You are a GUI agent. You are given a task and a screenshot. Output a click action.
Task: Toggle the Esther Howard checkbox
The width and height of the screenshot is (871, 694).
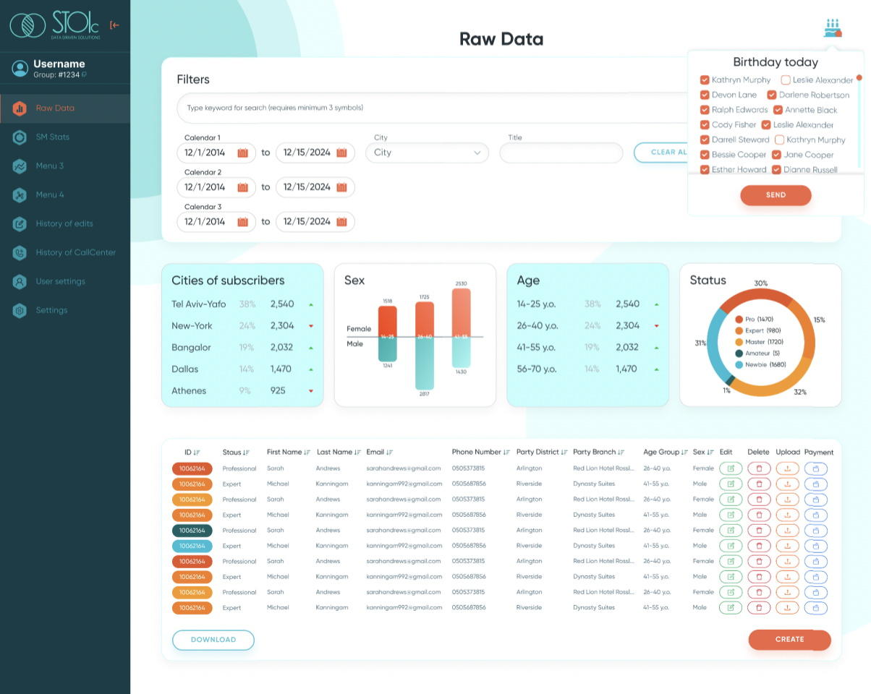point(705,170)
